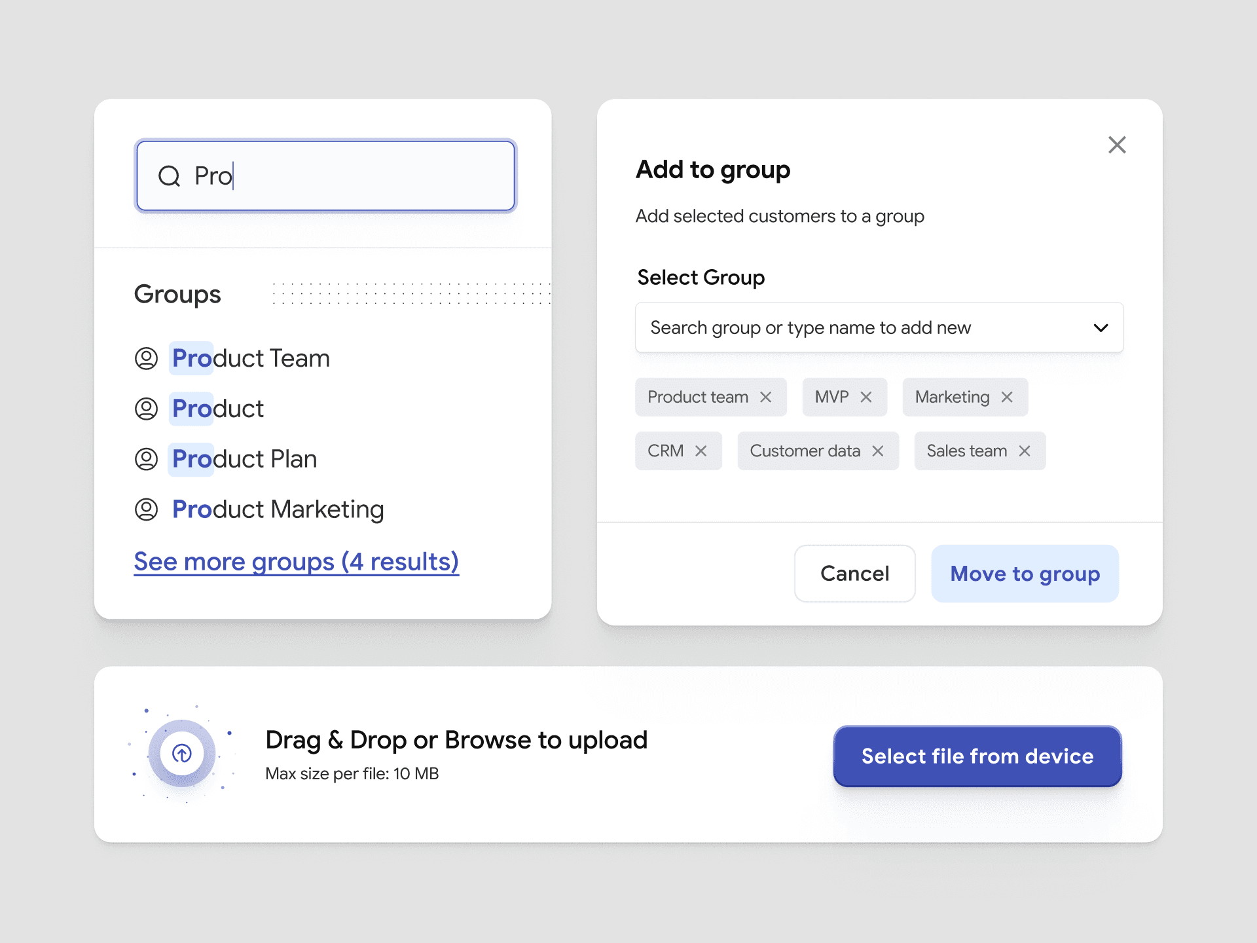Choose the Product group result
Image resolution: width=1257 pixels, height=943 pixels.
(217, 409)
